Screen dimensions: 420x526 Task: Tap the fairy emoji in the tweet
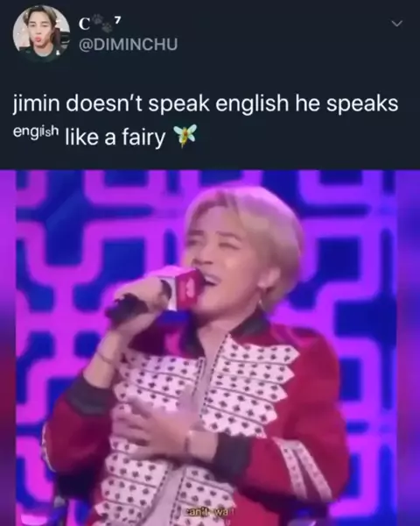point(184,136)
